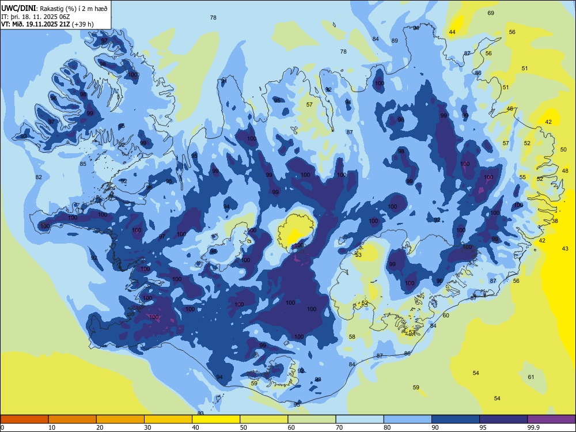Pick the navy 95–99.9 legend swatch
The image size is (576, 432).
pyautogui.click(x=503, y=419)
